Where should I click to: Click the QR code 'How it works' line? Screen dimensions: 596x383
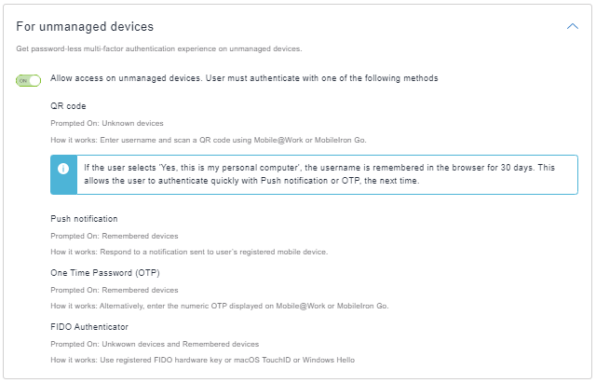pyautogui.click(x=209, y=140)
